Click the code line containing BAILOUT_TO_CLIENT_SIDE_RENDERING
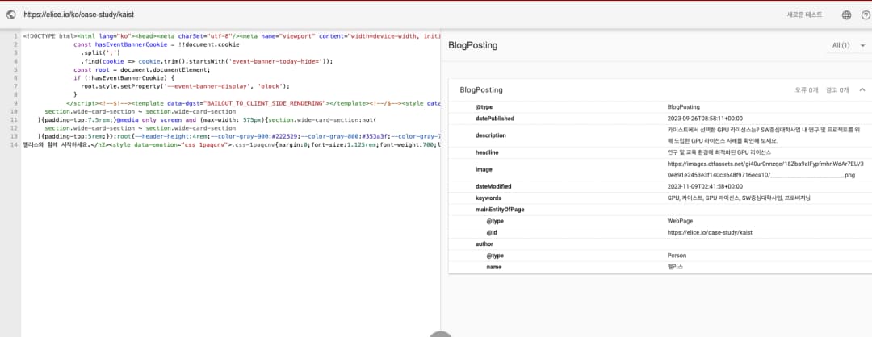Screen dimensions: 872x337 253,103
